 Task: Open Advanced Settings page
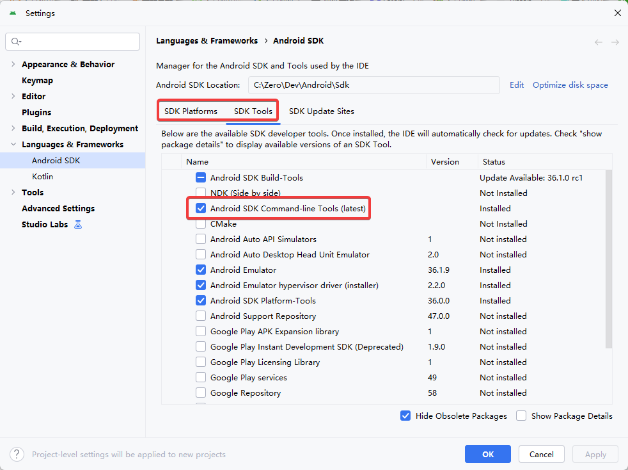[x=58, y=209]
